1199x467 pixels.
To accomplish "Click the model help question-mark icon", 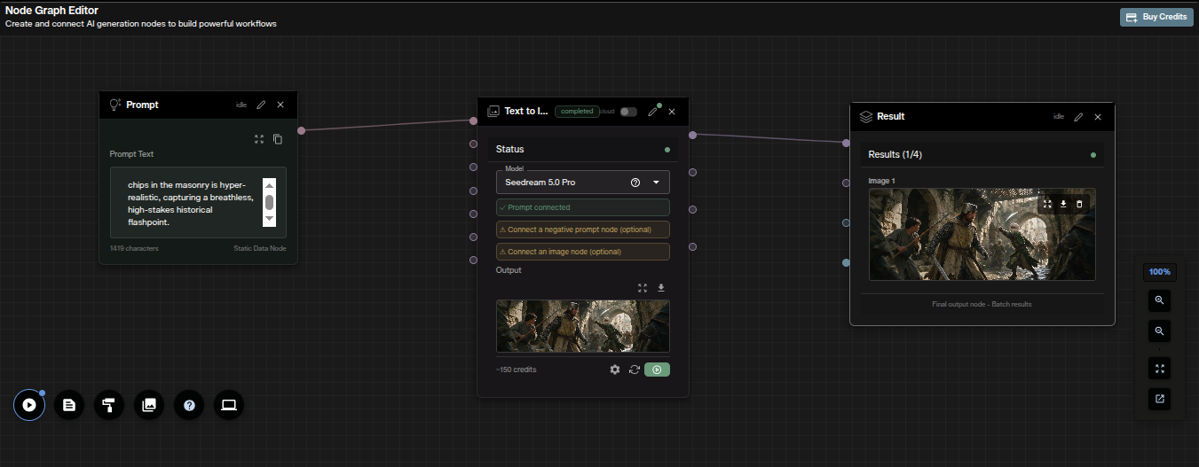I will tap(635, 183).
